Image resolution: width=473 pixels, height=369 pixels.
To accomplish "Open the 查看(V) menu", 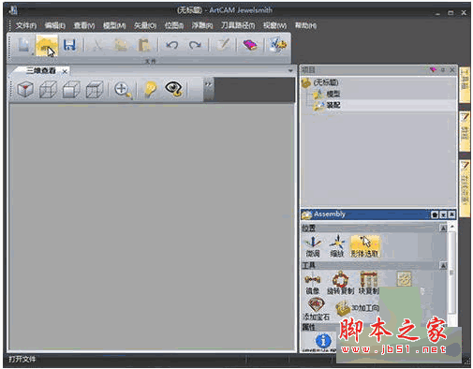I will [84, 25].
